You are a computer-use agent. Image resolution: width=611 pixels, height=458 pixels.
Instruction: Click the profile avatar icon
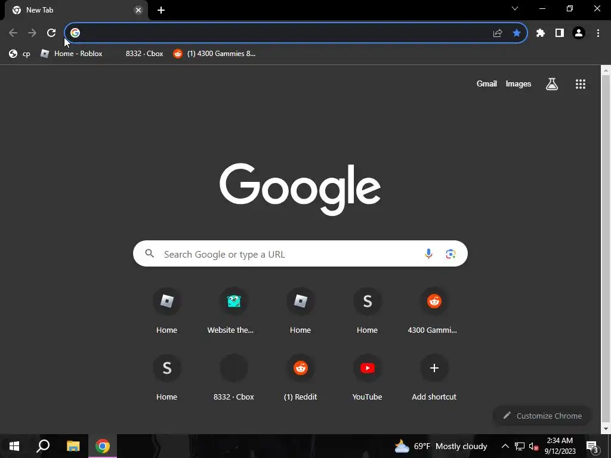click(579, 33)
